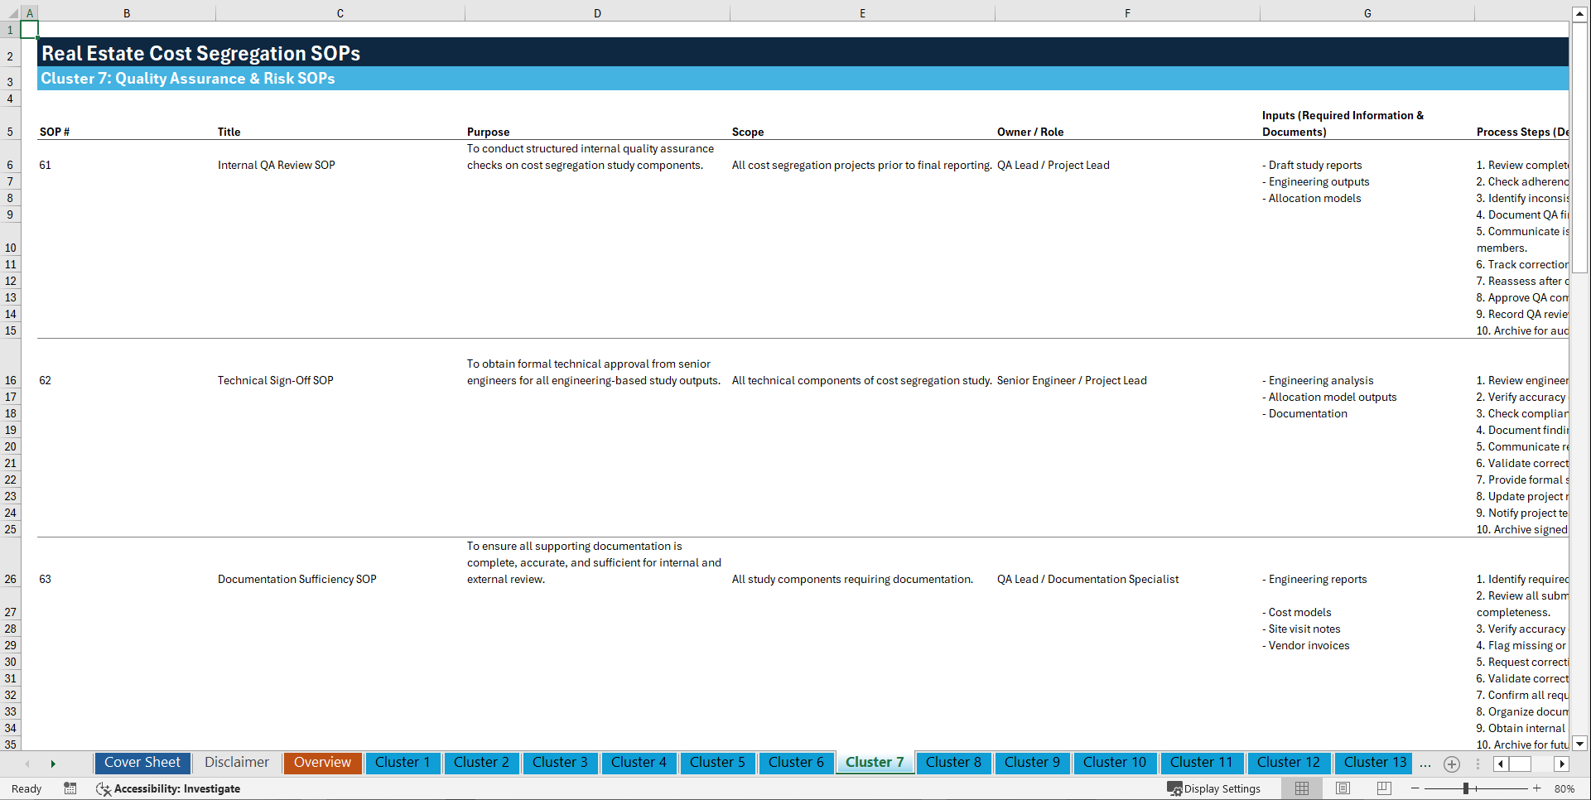
Task: Click the macro recording icon in status bar
Action: (x=70, y=788)
